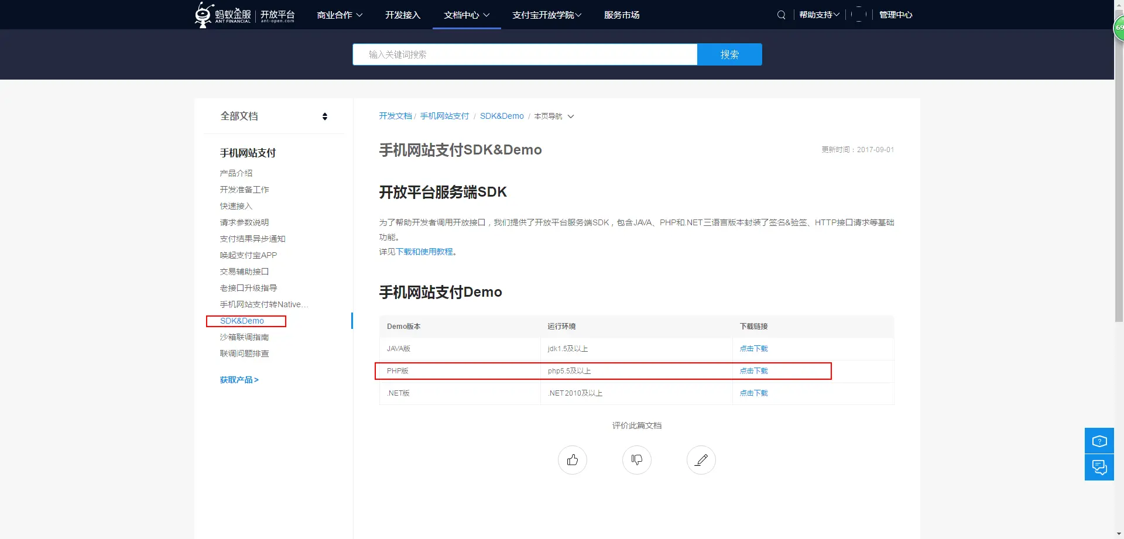
Task: Open the 开发接入 menu item
Action: click(403, 15)
